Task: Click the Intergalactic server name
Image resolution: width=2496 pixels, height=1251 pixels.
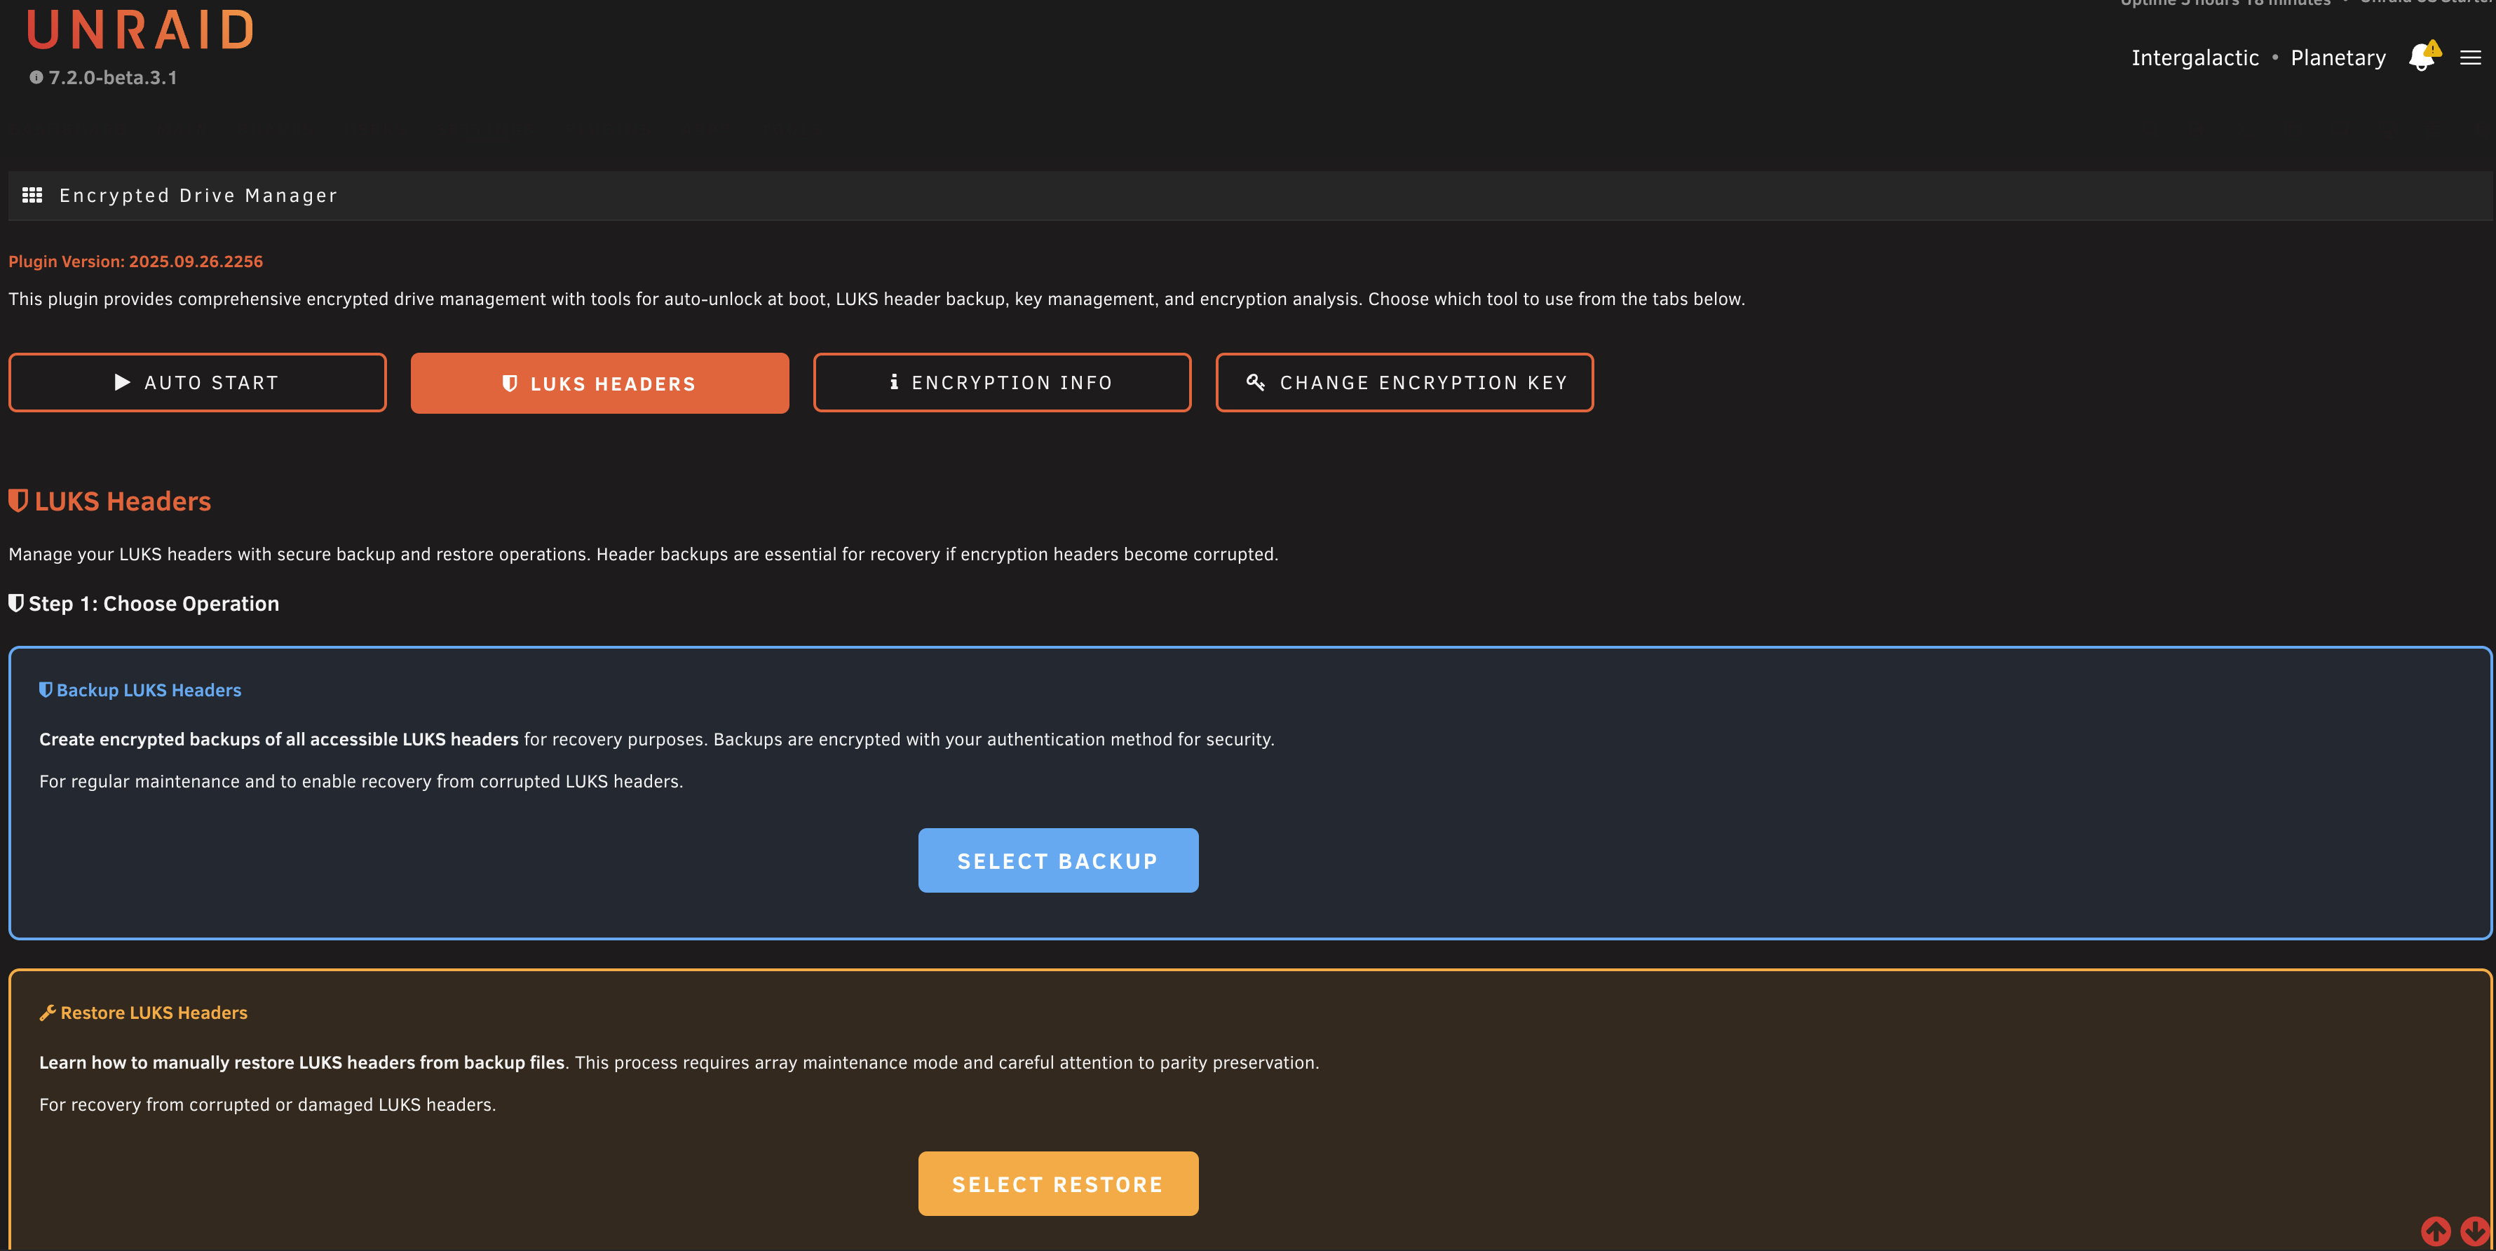Action: (2195, 58)
